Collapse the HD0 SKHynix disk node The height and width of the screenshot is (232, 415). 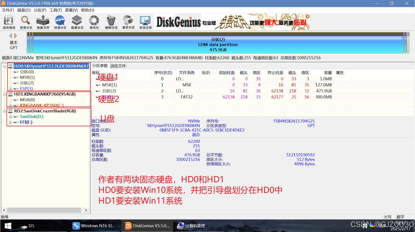coord(5,66)
